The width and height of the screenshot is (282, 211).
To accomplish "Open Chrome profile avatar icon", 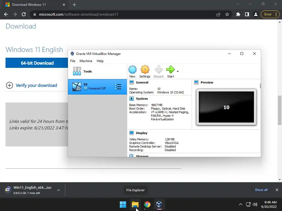I will [x=256, y=14].
